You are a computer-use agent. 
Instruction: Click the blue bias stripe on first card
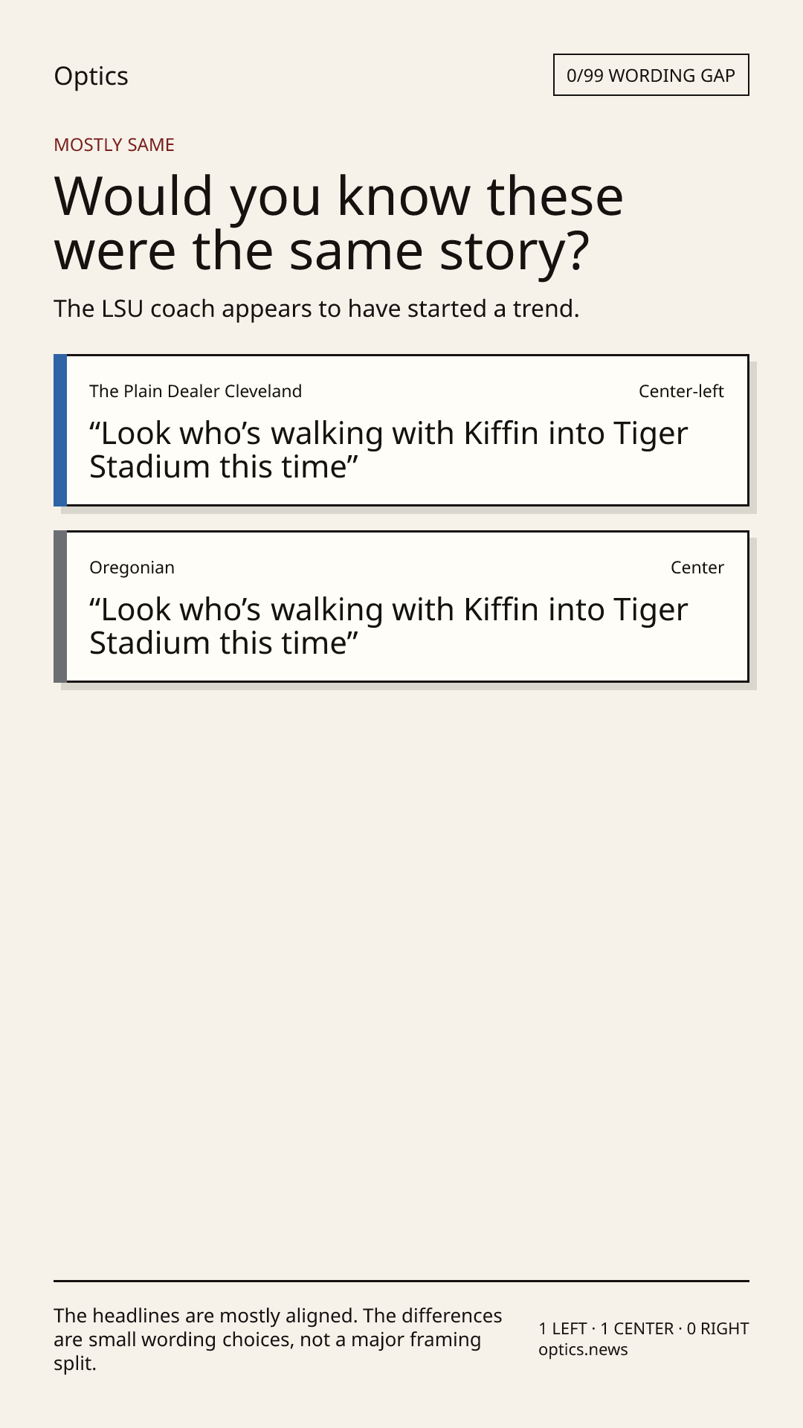[60, 431]
